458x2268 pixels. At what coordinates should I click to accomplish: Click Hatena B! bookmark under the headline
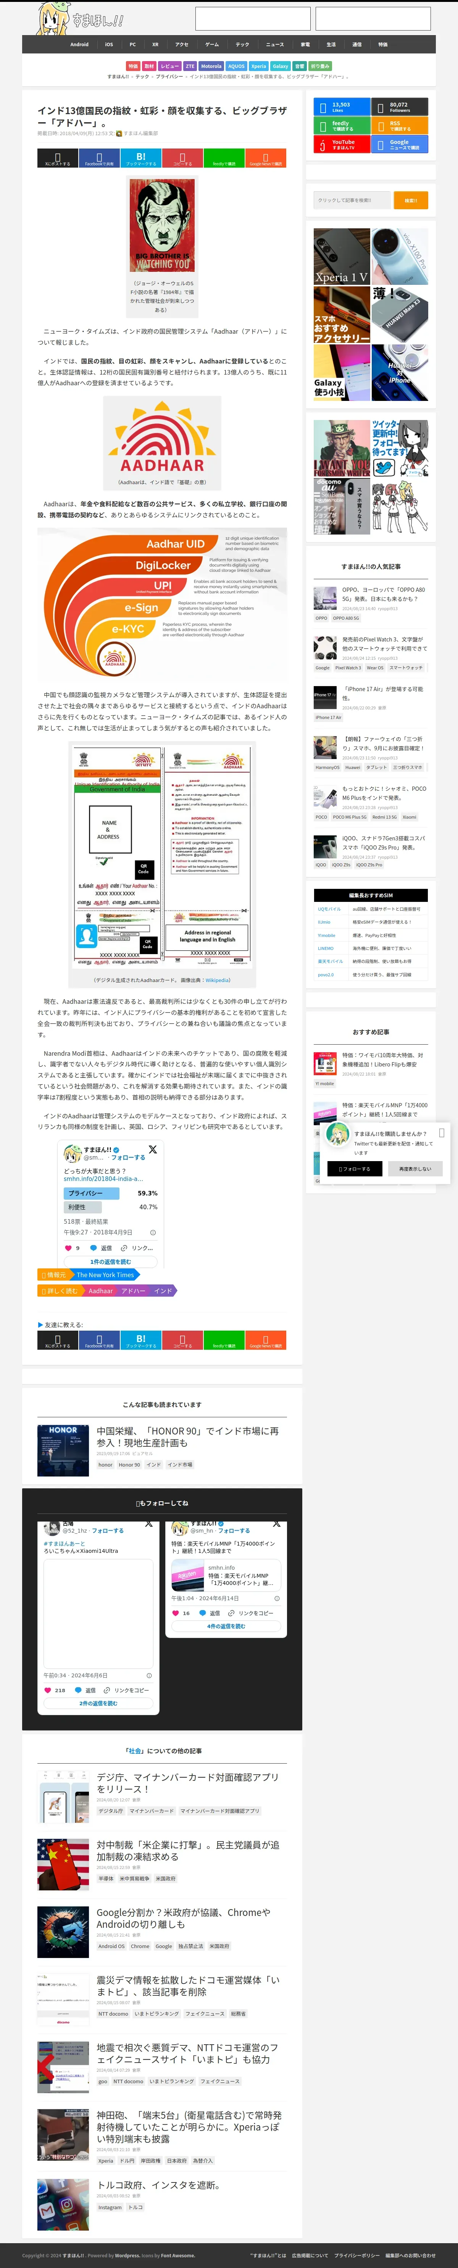[141, 158]
